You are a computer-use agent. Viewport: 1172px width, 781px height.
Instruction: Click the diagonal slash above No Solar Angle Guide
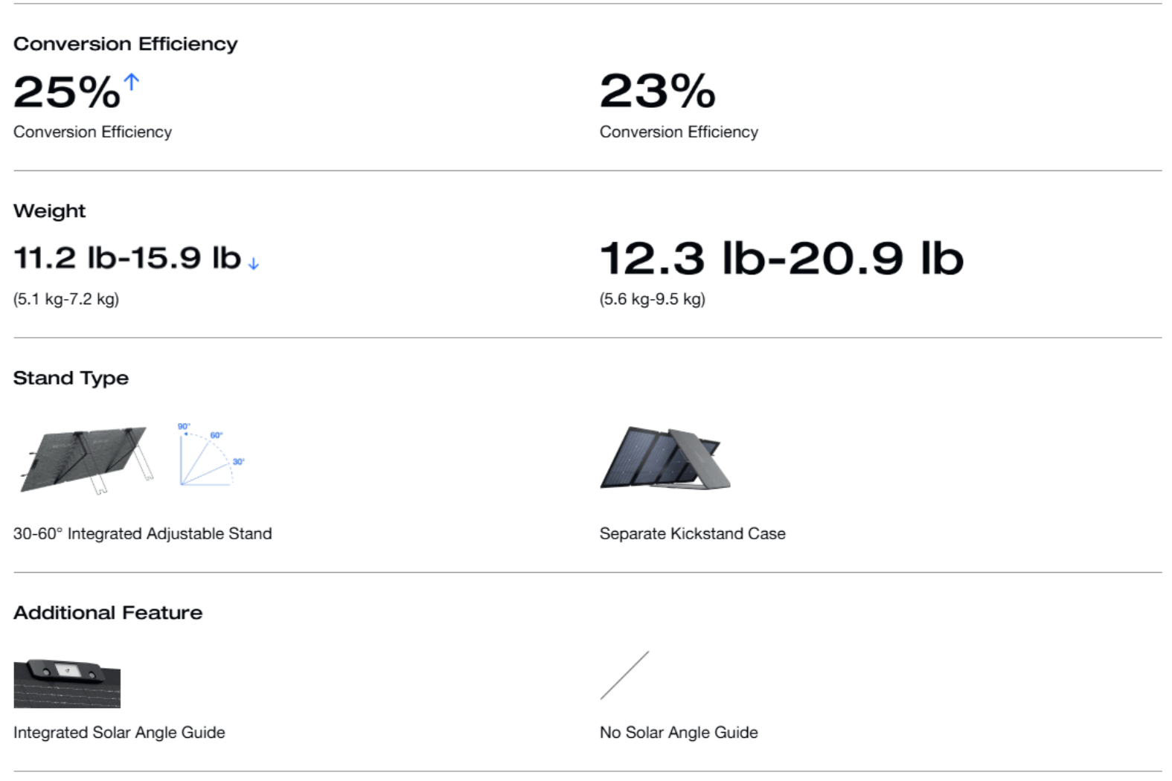click(624, 675)
